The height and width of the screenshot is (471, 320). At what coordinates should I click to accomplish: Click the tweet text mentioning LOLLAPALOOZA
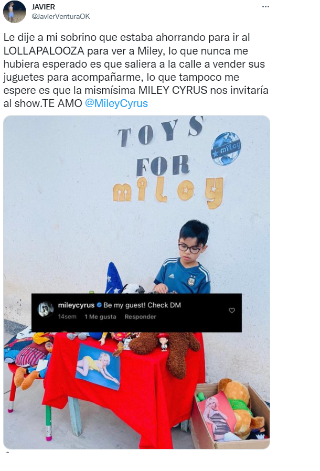tap(136, 70)
